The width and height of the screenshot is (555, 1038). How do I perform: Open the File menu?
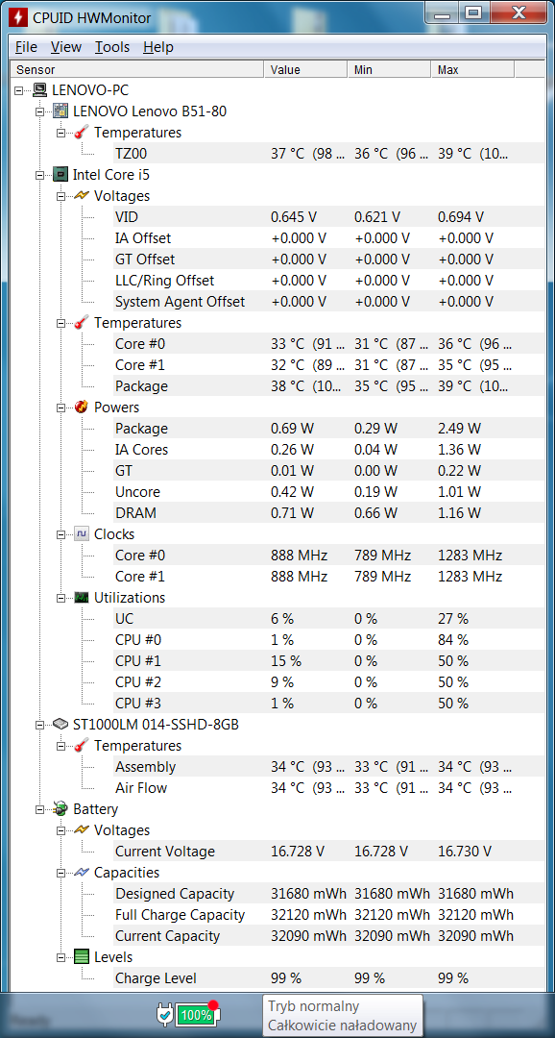(x=27, y=47)
